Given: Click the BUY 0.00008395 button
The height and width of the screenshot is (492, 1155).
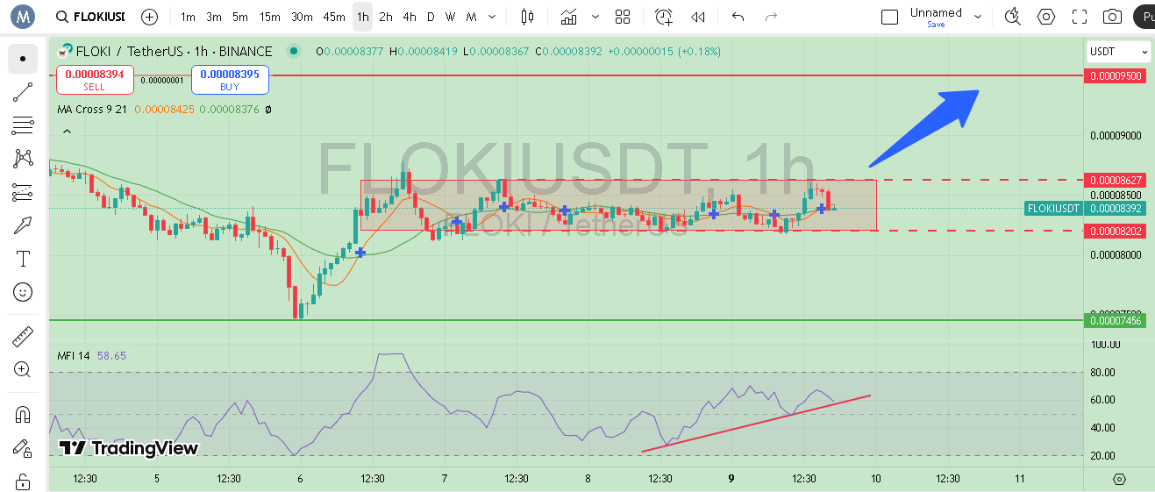Looking at the screenshot, I should 230,80.
